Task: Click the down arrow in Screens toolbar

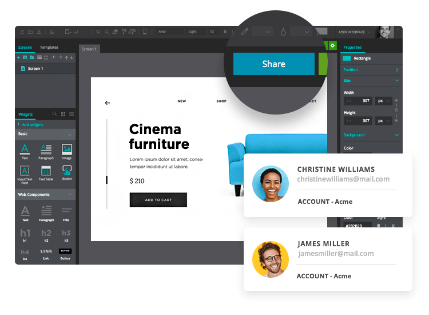Action: 71,57
